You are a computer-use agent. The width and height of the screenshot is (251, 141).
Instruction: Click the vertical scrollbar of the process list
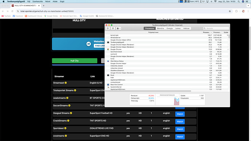[x=229, y=36]
